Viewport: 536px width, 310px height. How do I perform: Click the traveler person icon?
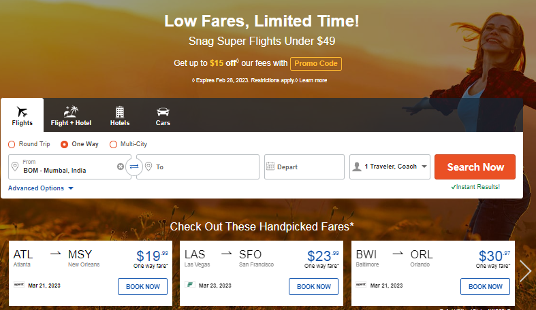pos(356,167)
